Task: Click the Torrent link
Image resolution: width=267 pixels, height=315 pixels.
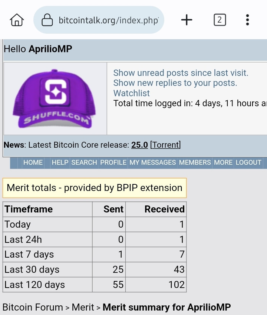Action: (x=165, y=145)
